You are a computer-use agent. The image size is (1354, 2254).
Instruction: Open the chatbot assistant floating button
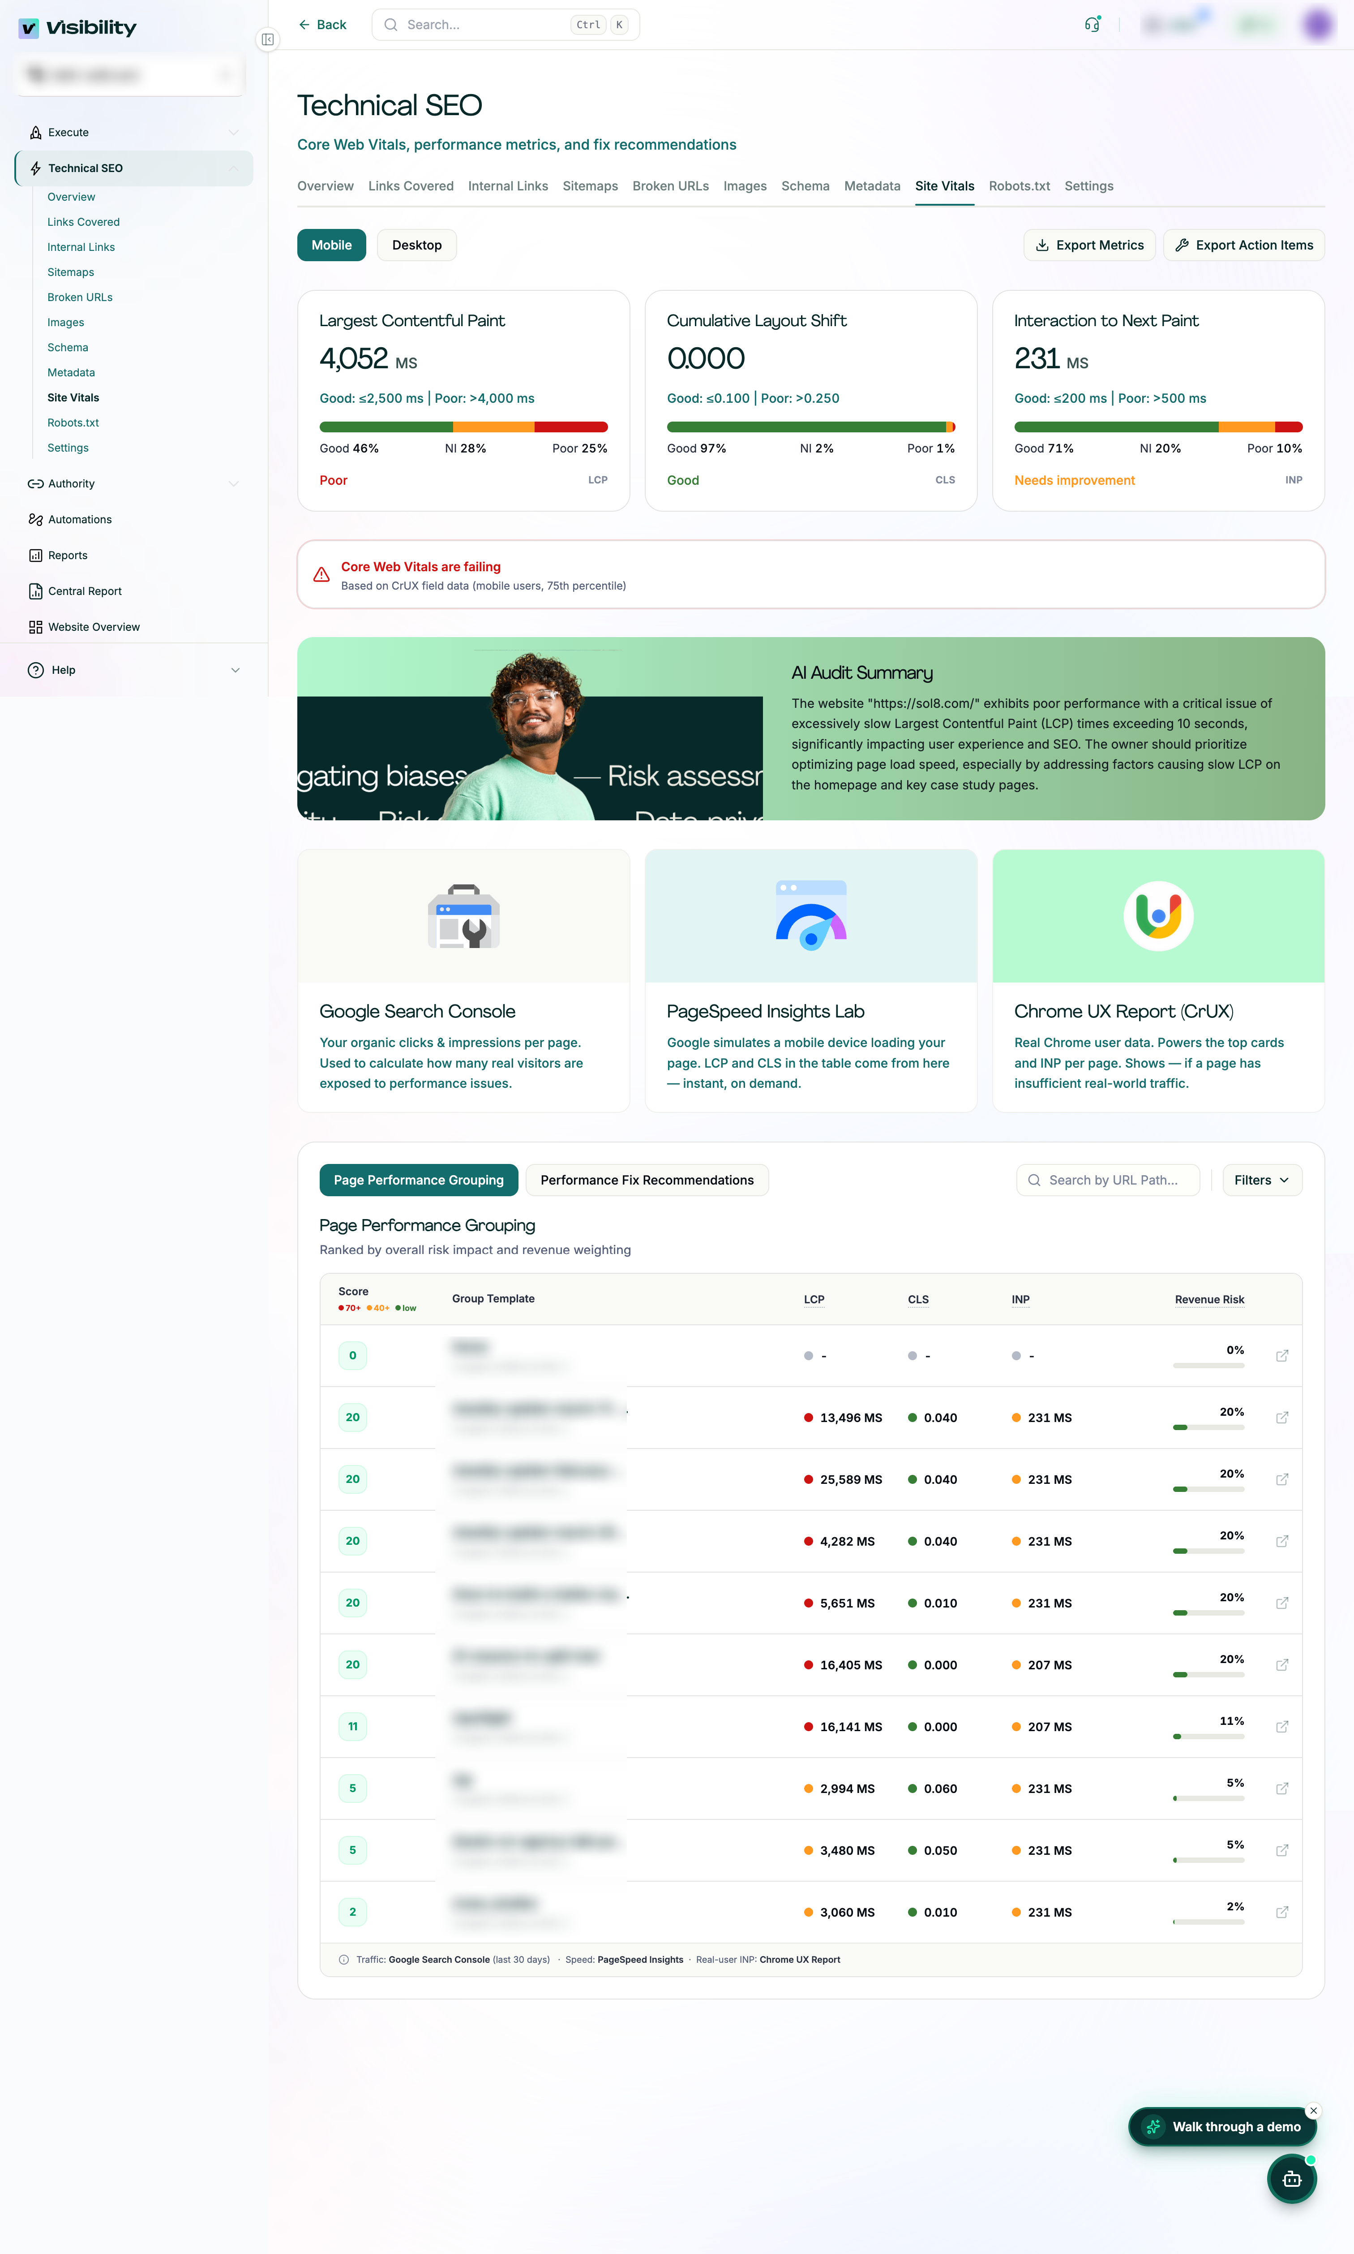point(1291,2179)
